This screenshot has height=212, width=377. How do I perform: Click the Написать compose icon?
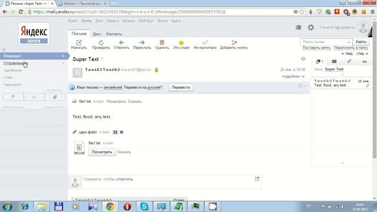tap(79, 42)
